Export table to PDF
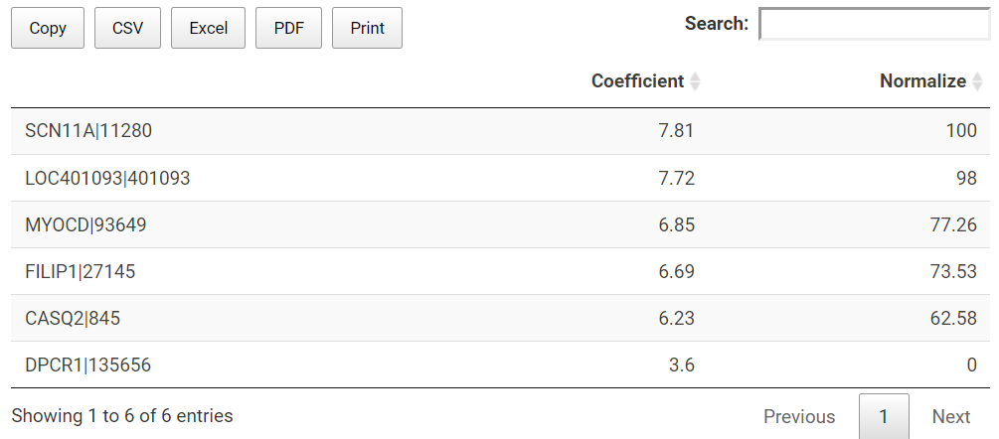The height and width of the screenshot is (439, 999). 288,28
